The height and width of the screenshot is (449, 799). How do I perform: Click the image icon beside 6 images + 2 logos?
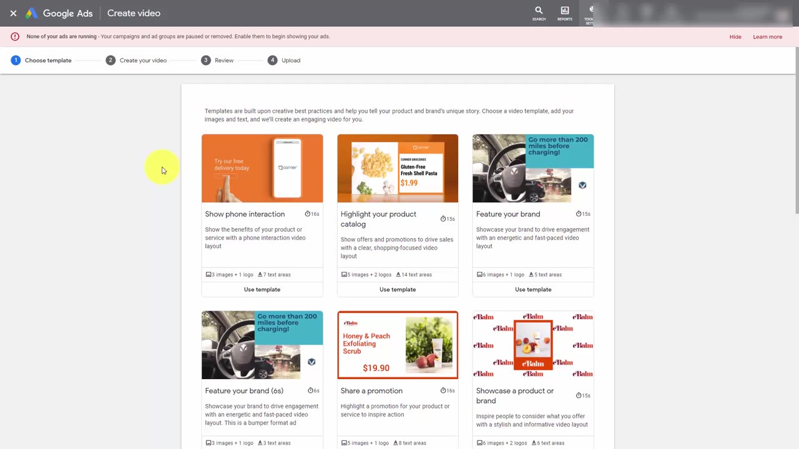click(479, 443)
